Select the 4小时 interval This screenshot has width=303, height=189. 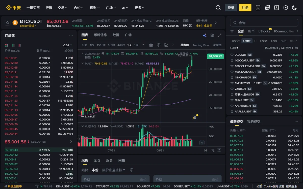(x=121, y=45)
